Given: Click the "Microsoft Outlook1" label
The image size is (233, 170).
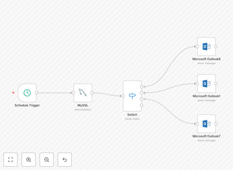Looking at the screenshot, I should [x=206, y=96].
